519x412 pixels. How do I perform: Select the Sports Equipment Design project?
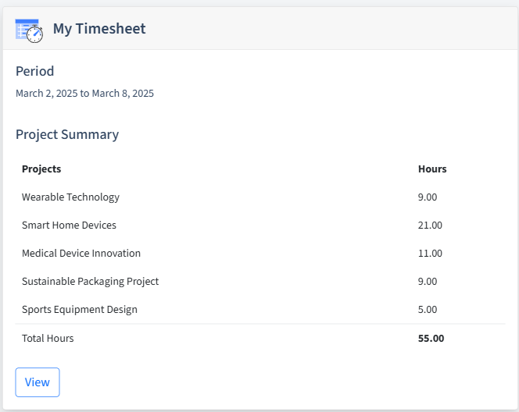(80, 310)
